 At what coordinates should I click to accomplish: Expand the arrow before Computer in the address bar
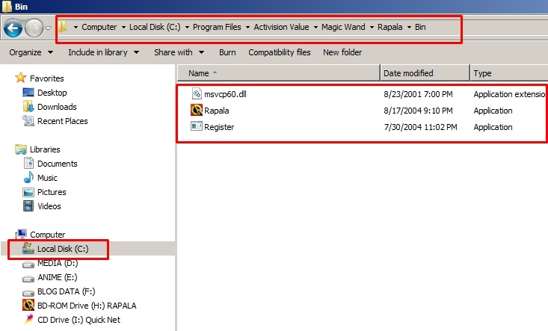point(76,27)
